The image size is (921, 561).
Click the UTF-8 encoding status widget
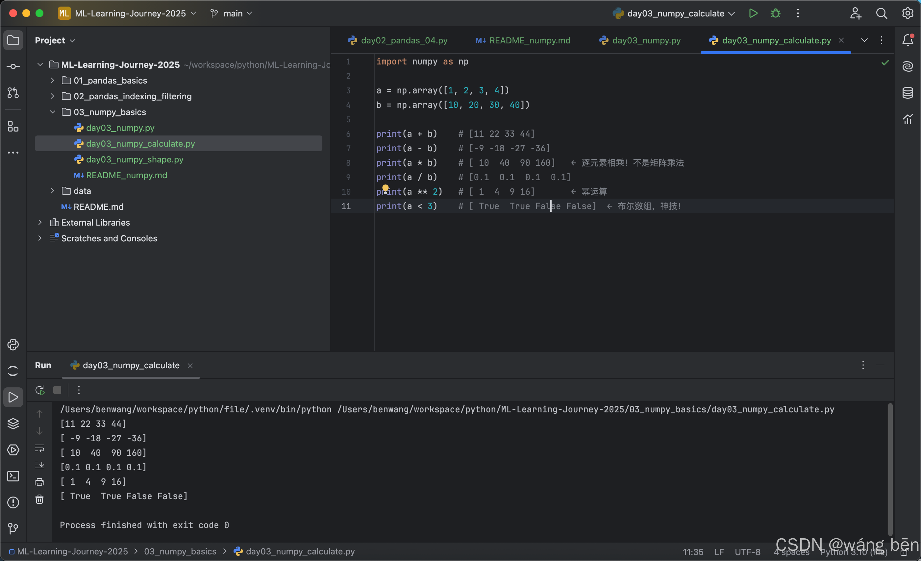[747, 552]
